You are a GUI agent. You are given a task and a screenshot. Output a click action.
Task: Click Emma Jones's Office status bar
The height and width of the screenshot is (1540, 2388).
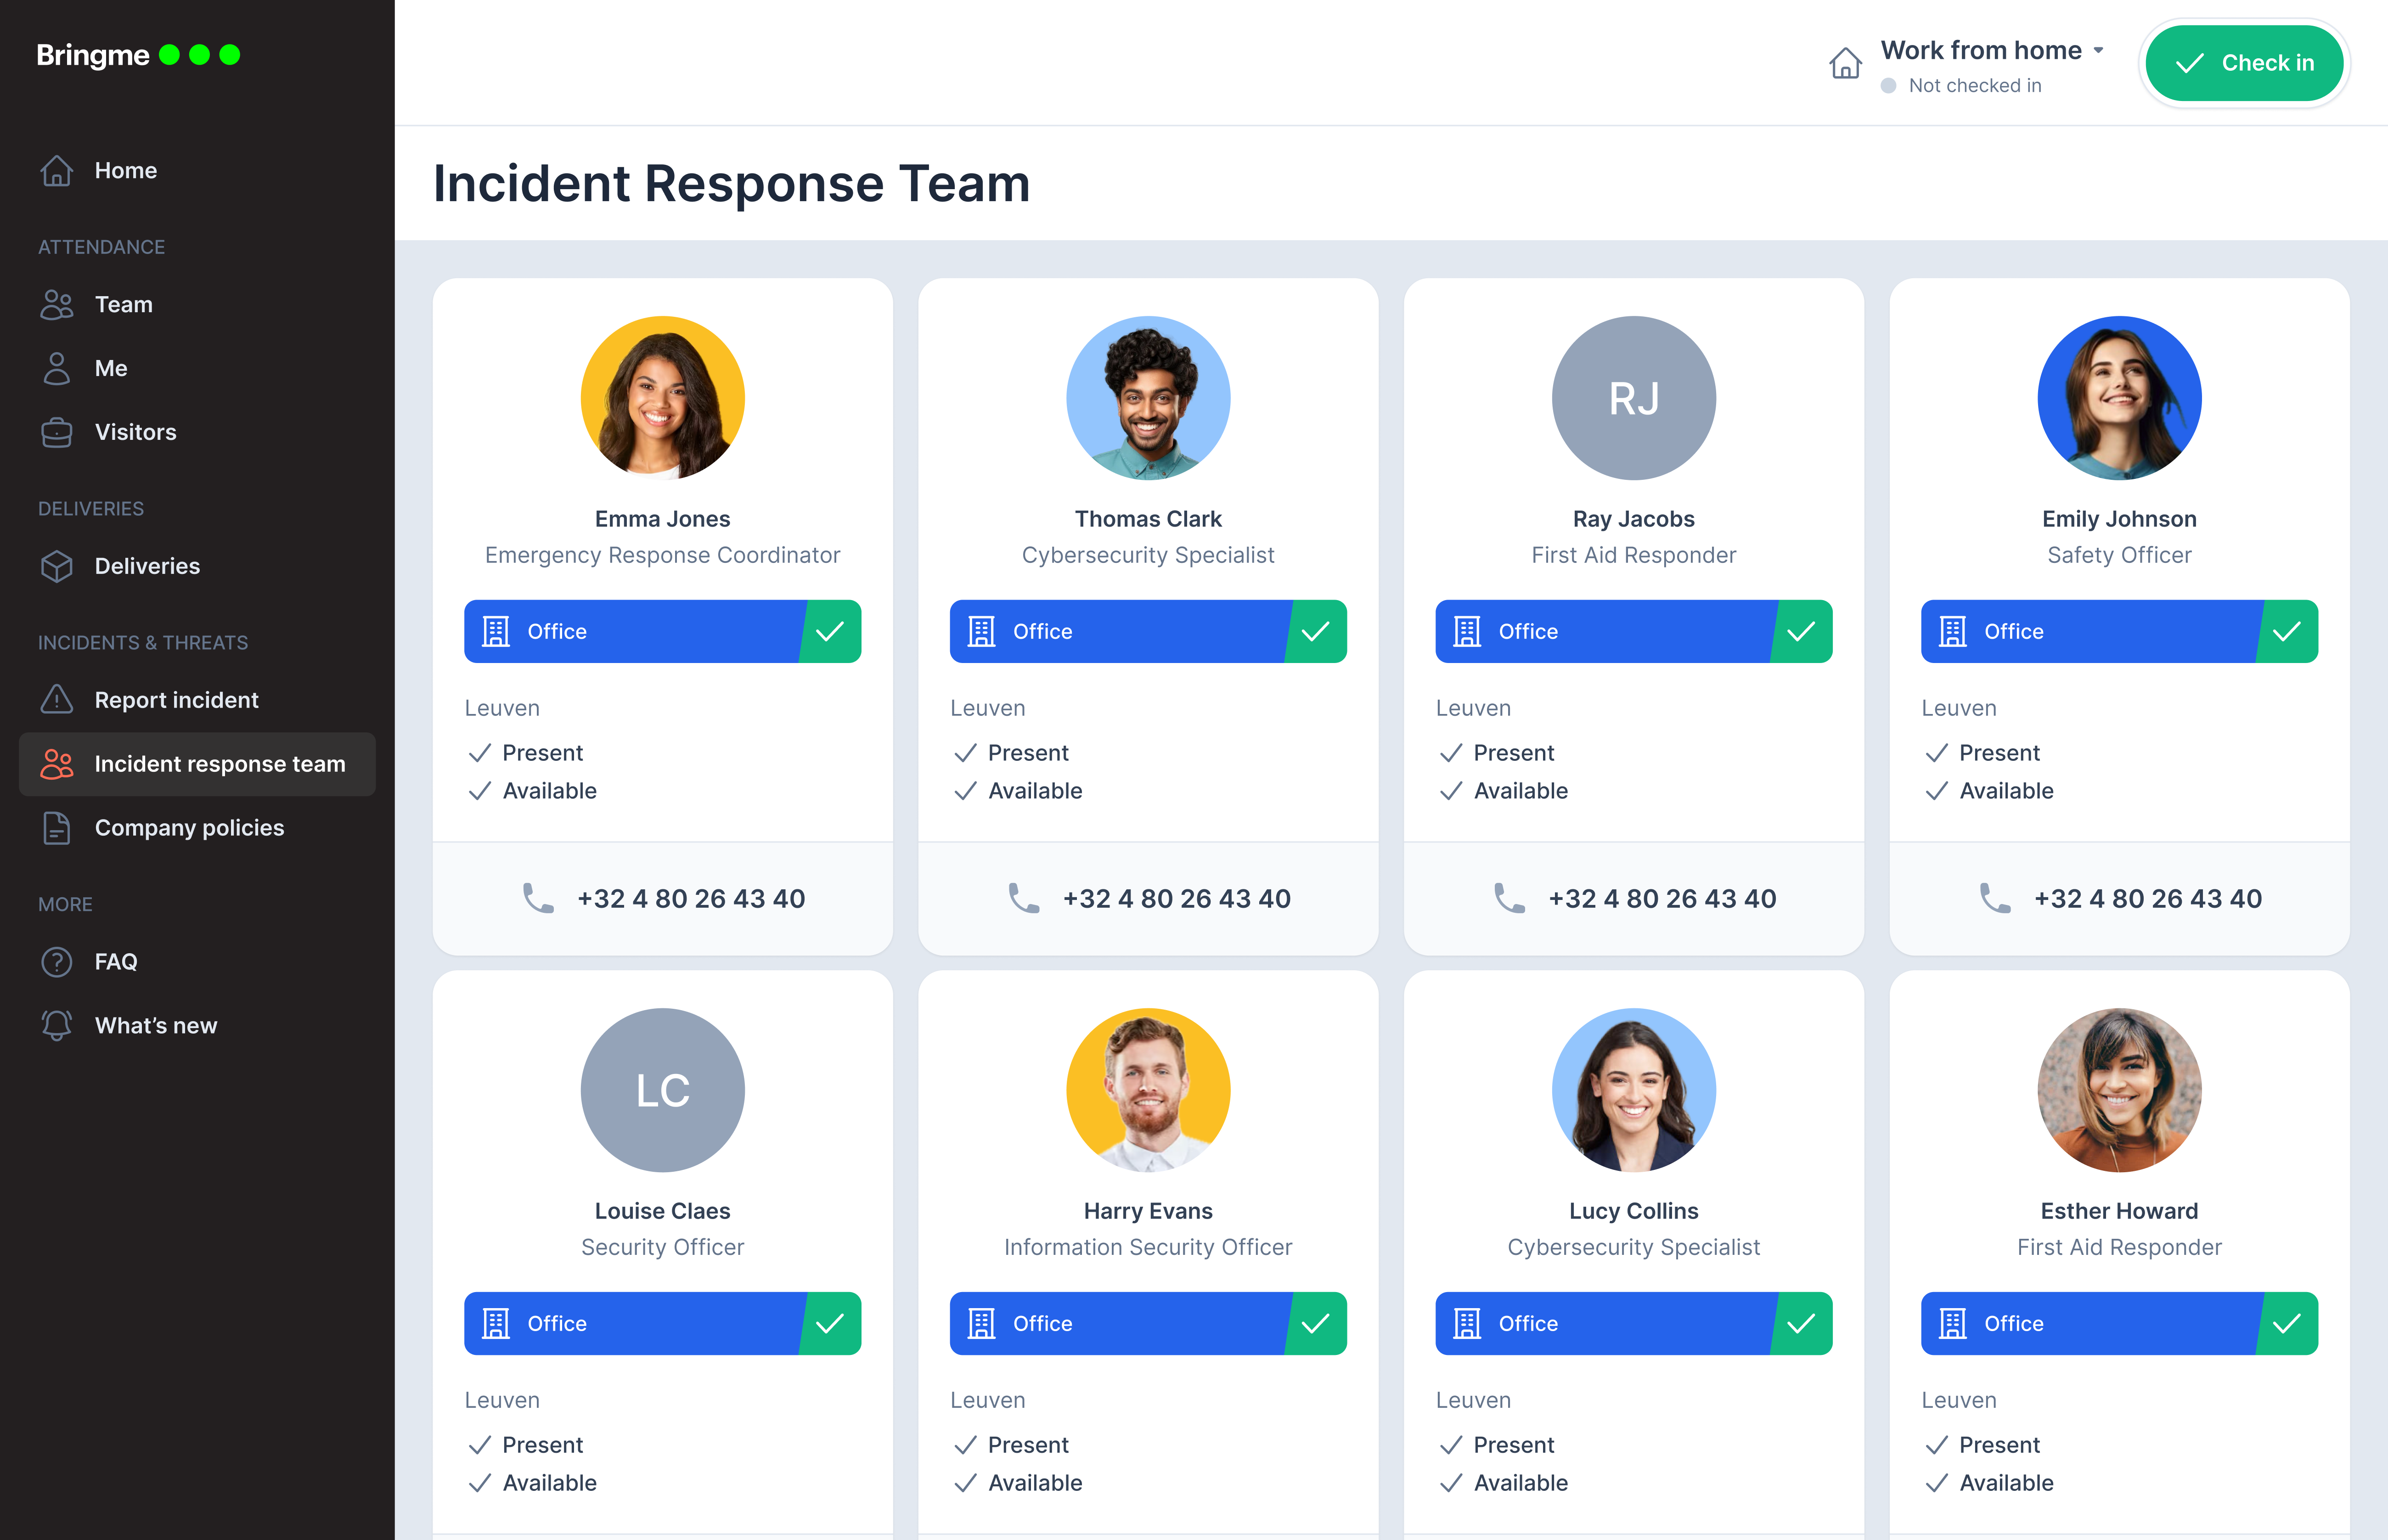point(663,632)
